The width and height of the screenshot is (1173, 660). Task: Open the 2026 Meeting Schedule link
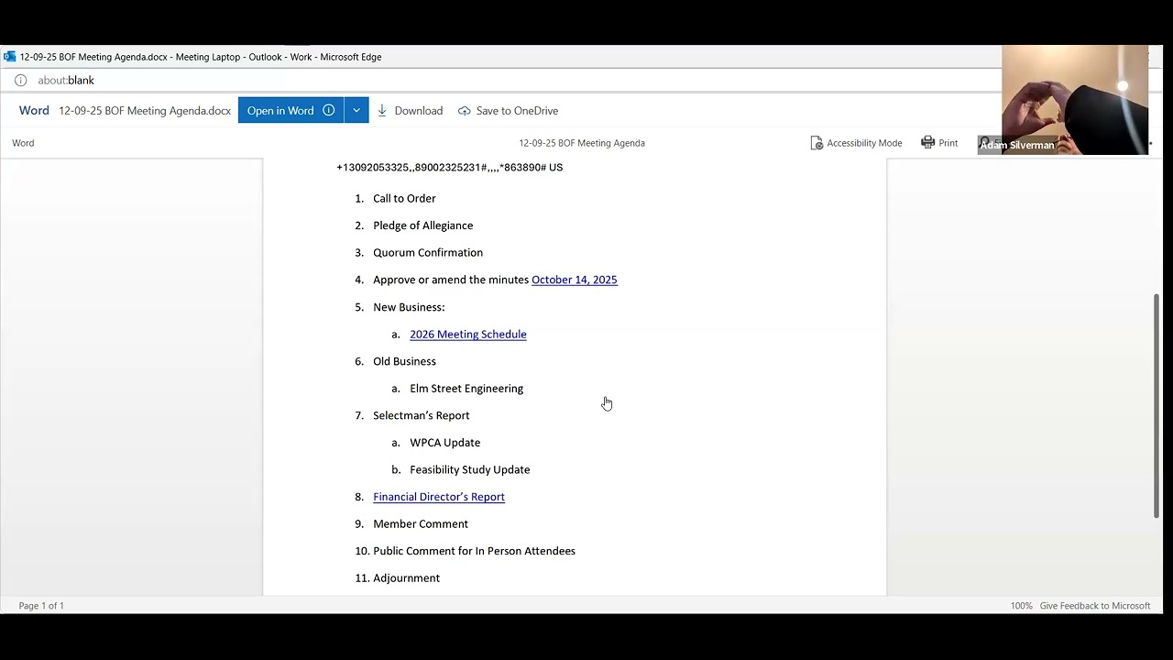click(x=468, y=334)
